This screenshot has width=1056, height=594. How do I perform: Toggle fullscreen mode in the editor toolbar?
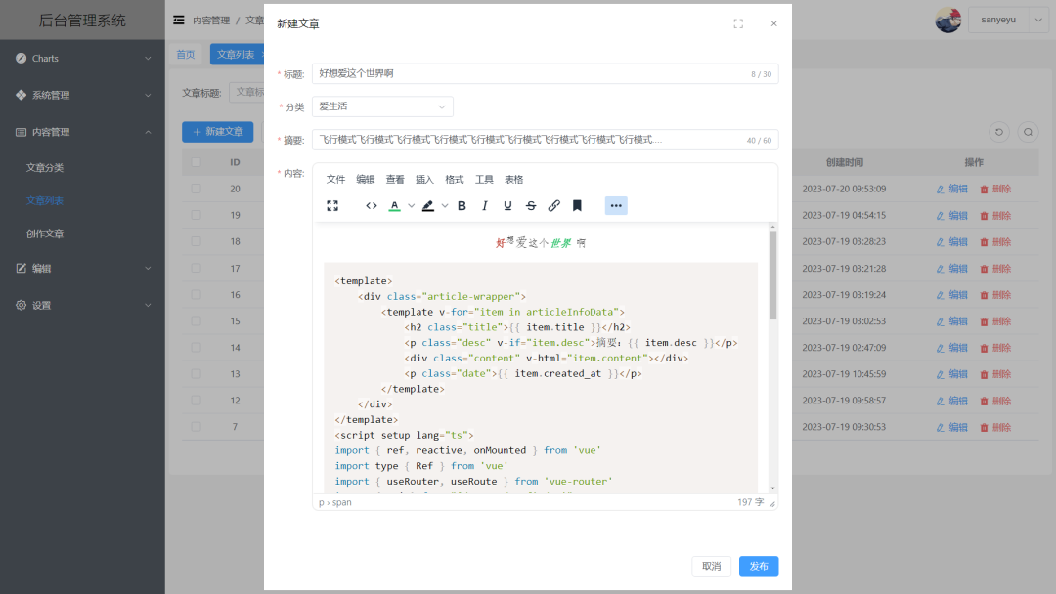tap(332, 205)
